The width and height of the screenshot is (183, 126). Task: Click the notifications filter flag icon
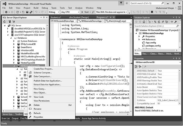[121, 3]
